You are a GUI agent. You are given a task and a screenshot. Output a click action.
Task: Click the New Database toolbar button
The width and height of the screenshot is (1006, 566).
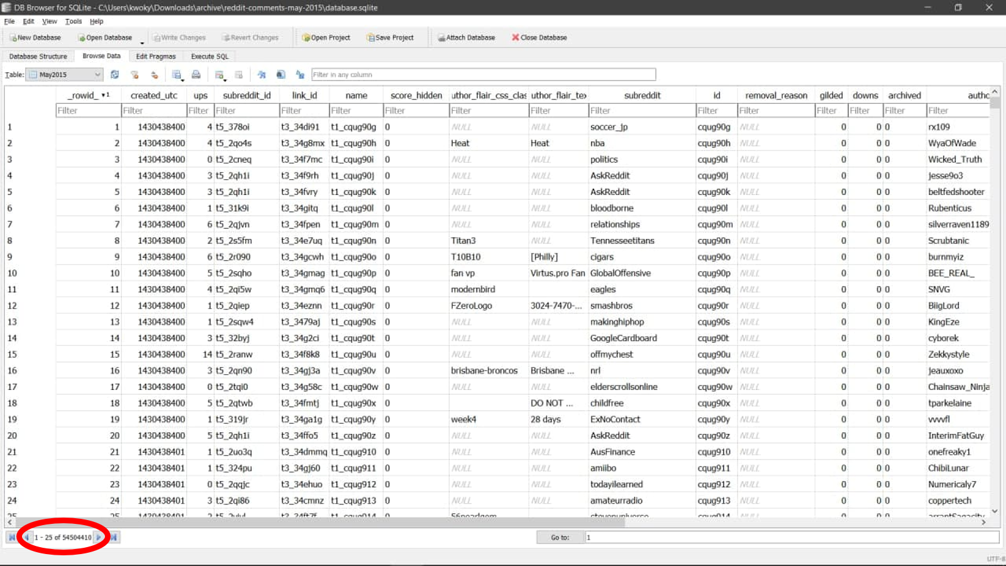point(35,38)
